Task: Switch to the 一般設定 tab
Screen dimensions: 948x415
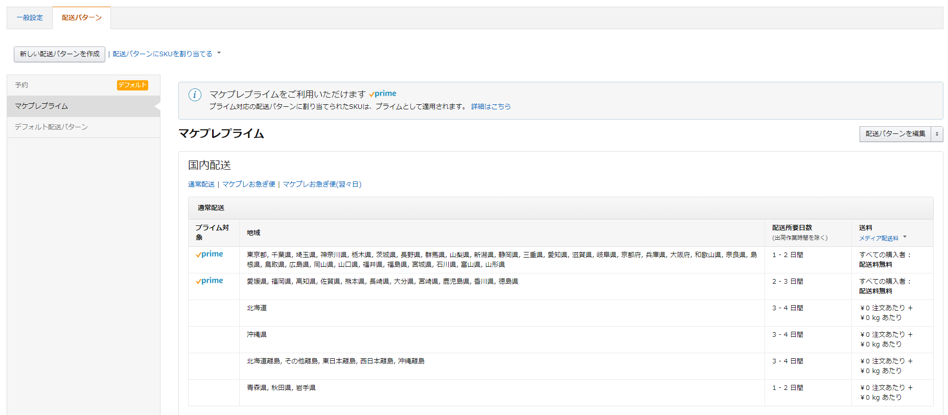Action: tap(30, 18)
